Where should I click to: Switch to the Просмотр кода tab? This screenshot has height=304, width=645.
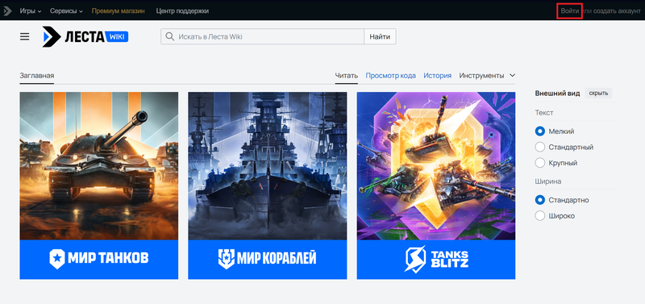pyautogui.click(x=391, y=76)
